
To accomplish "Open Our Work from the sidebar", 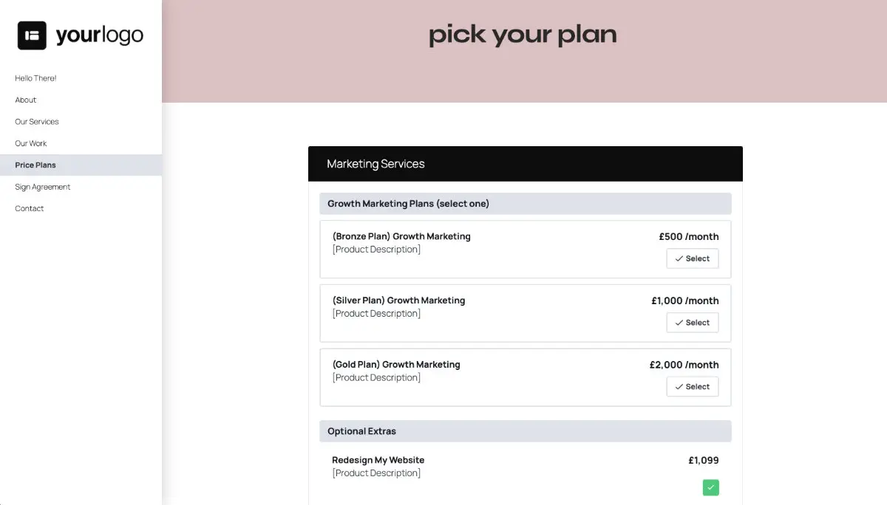I will pos(30,143).
